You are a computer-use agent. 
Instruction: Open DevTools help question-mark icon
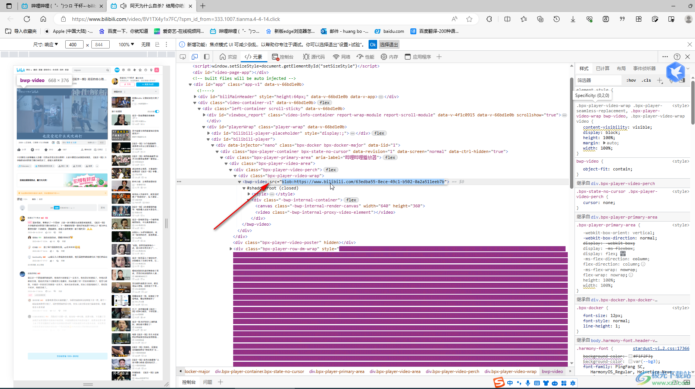coord(677,57)
